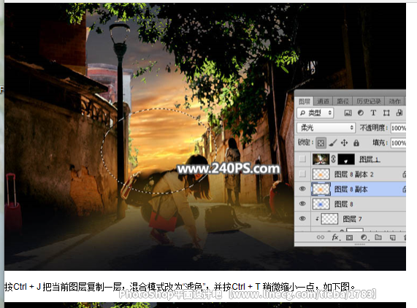Viewport: 417px width, 308px height.
Task: Hide 图层 8 副本 layer eye
Action: coord(302,189)
